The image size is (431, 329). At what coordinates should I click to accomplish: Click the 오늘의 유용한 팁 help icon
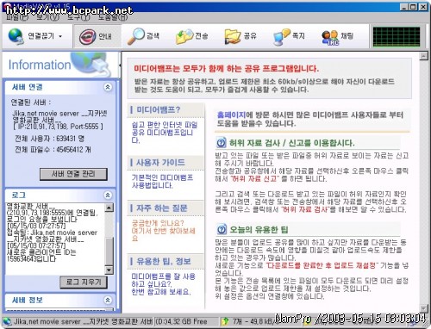coord(222,229)
